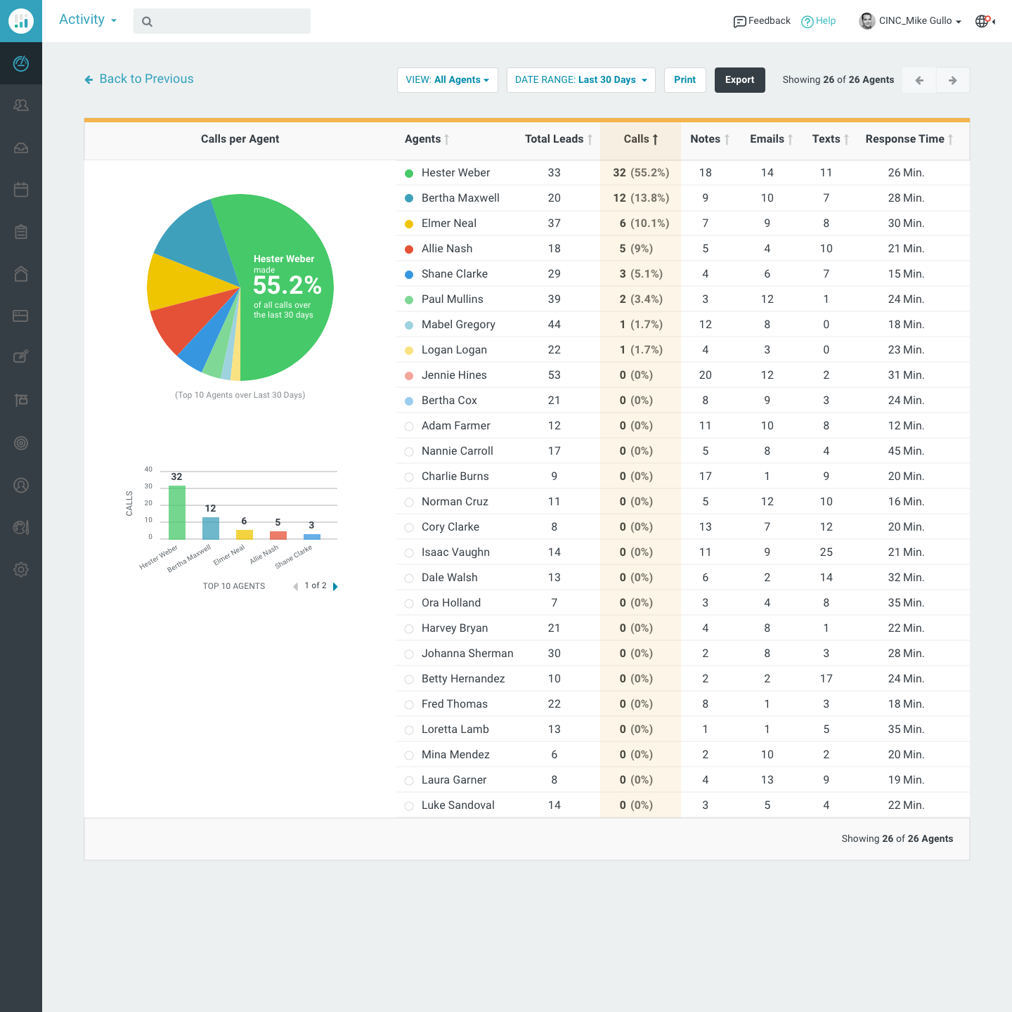Image resolution: width=1012 pixels, height=1012 pixels.
Task: Click the Feedback chat icon
Action: [739, 22]
